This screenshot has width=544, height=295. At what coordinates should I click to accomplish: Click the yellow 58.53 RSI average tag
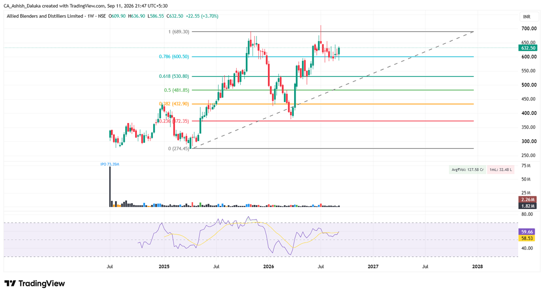(x=526, y=238)
